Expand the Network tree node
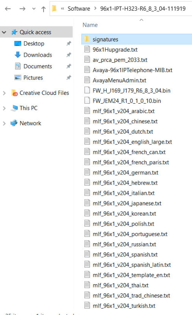The image size is (192, 315). [4, 123]
